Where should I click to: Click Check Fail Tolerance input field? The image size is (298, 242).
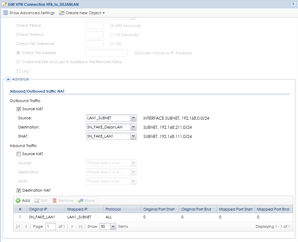click(x=94, y=44)
